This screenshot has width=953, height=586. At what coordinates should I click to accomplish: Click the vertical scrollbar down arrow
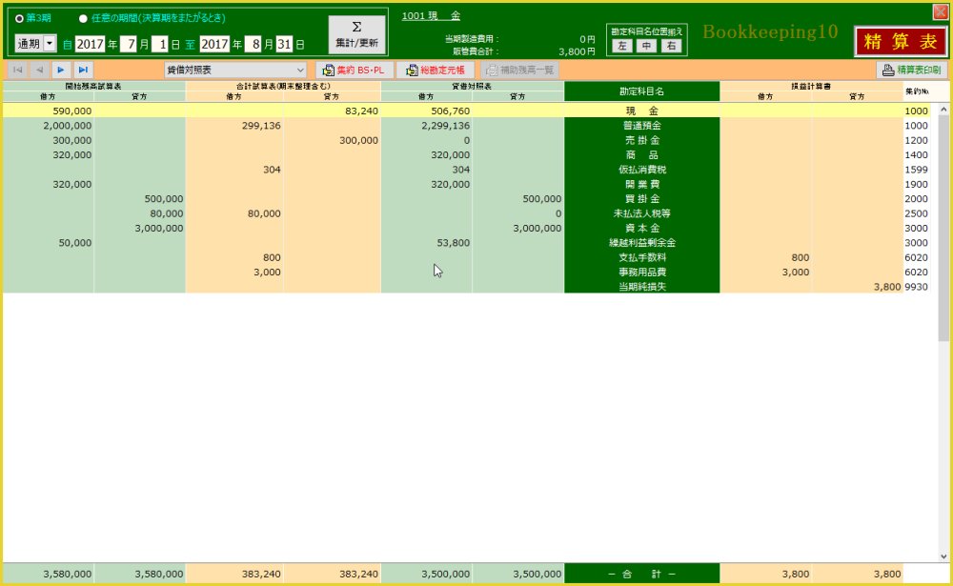(x=944, y=556)
